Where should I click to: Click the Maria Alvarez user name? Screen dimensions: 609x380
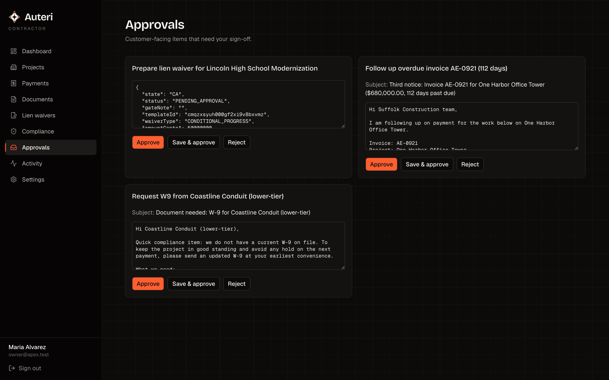pyautogui.click(x=27, y=347)
